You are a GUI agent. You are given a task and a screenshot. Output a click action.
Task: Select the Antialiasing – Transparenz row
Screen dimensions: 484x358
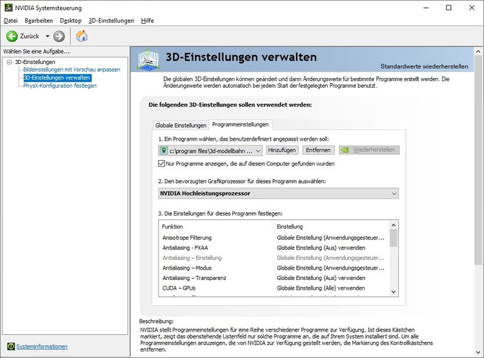[x=274, y=278]
